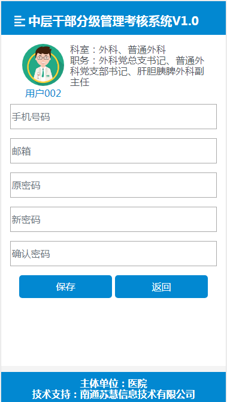The width and height of the screenshot is (227, 402).
Task: Focus the 新密码 input field
Action: tap(114, 219)
